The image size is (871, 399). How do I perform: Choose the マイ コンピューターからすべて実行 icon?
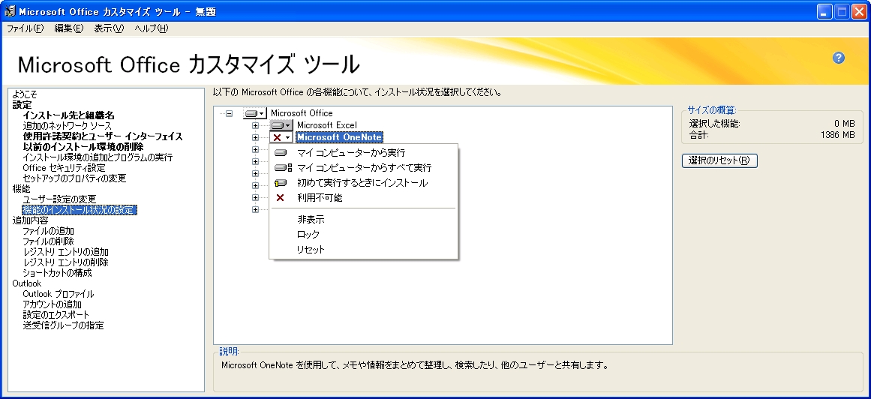[x=282, y=168]
